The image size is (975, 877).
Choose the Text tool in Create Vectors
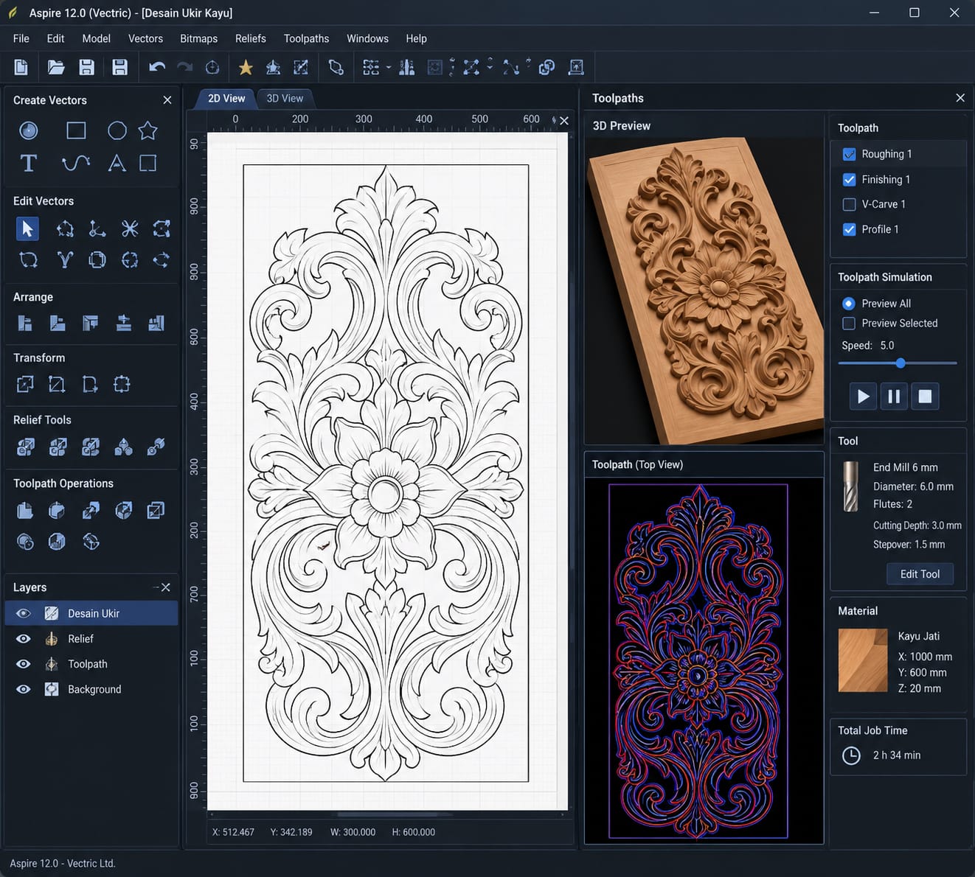click(28, 163)
